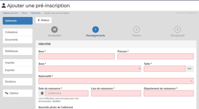Open the Importer sidebar entry
The height and width of the screenshot is (109, 199).
(x=18, y=63)
